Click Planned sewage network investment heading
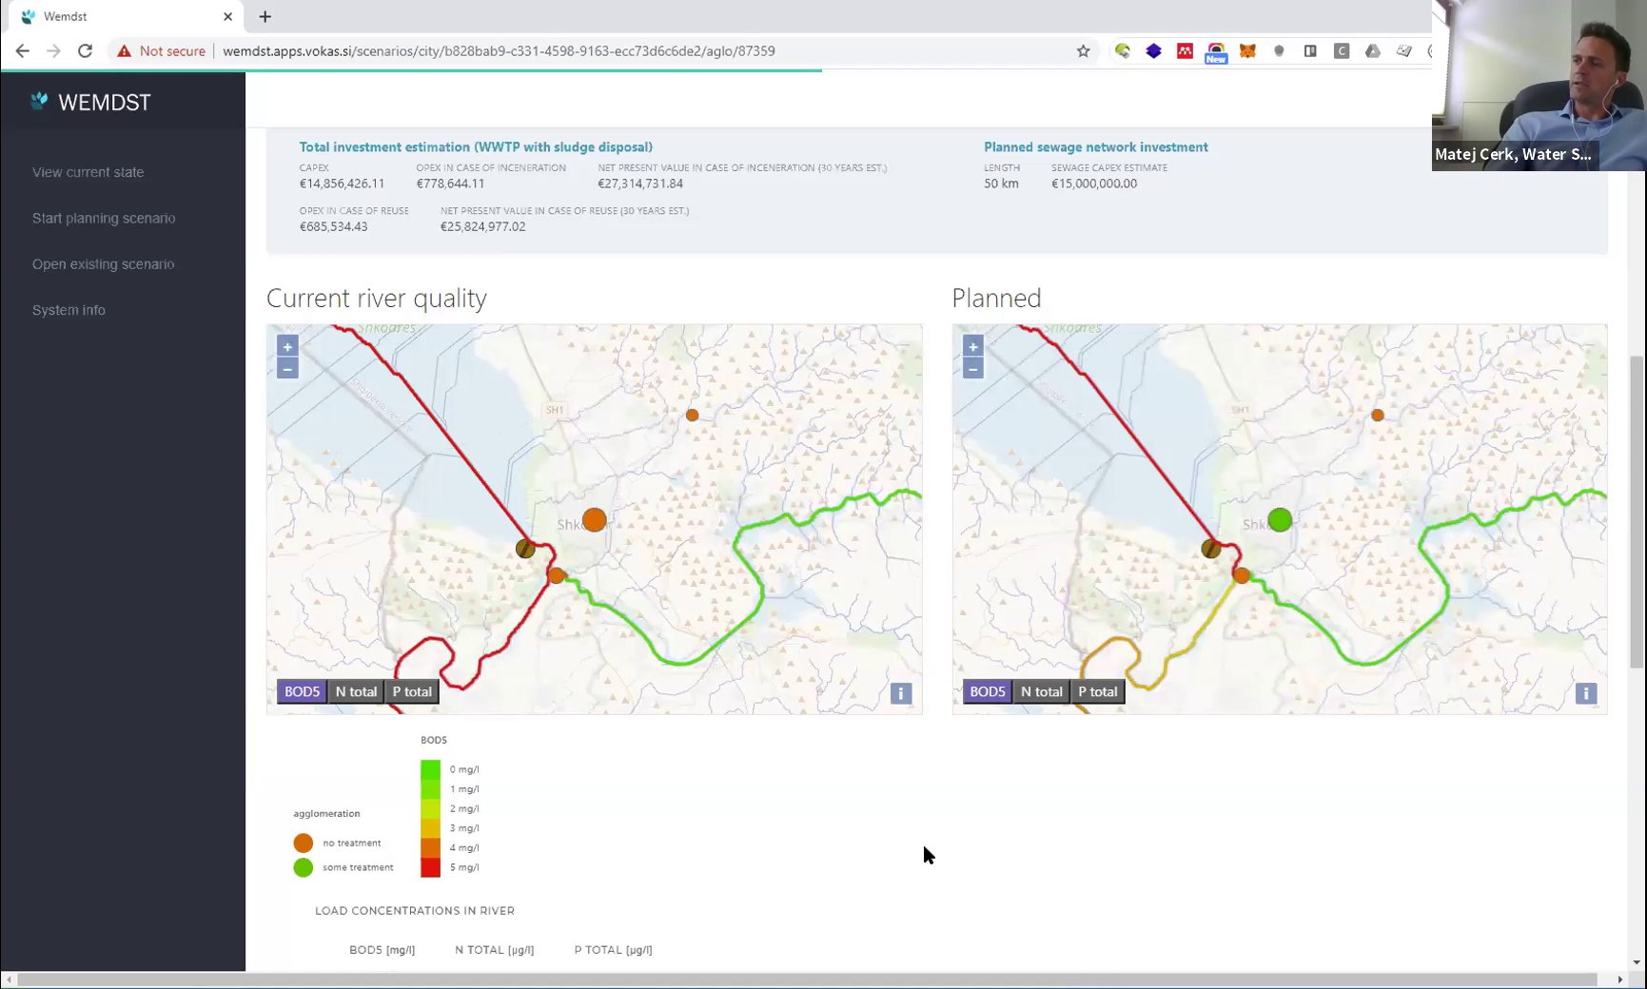This screenshot has height=989, width=1647. 1095,147
